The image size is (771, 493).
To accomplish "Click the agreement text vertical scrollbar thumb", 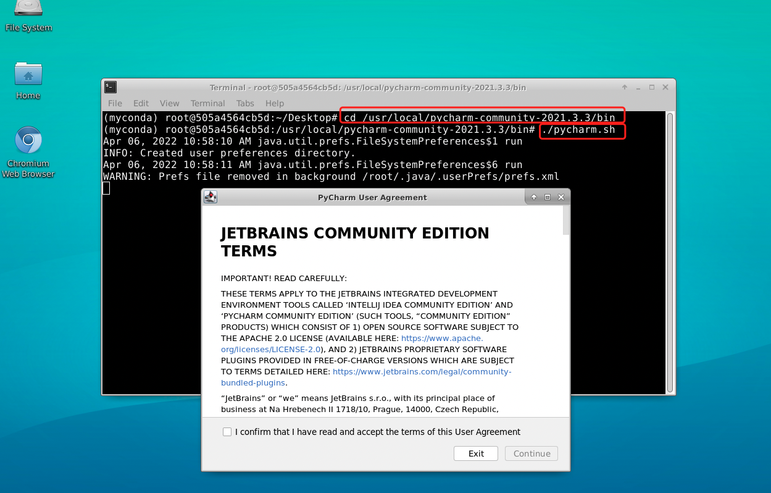I will click(567, 220).
